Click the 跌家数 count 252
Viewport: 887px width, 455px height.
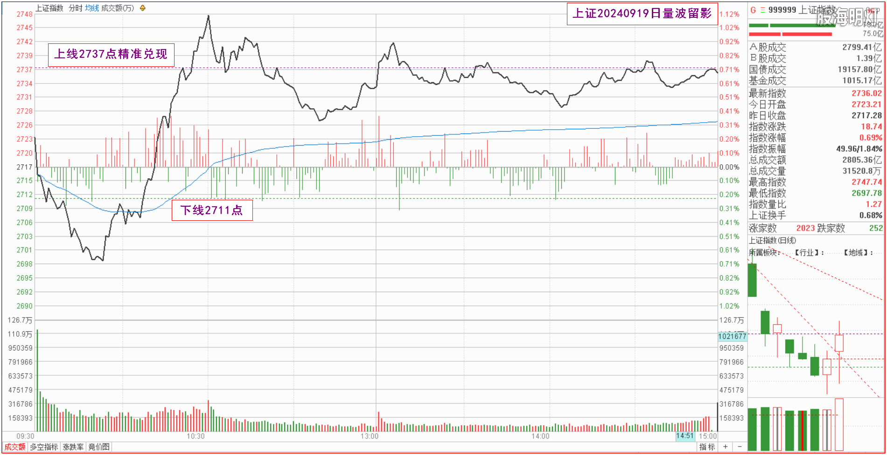tap(876, 228)
